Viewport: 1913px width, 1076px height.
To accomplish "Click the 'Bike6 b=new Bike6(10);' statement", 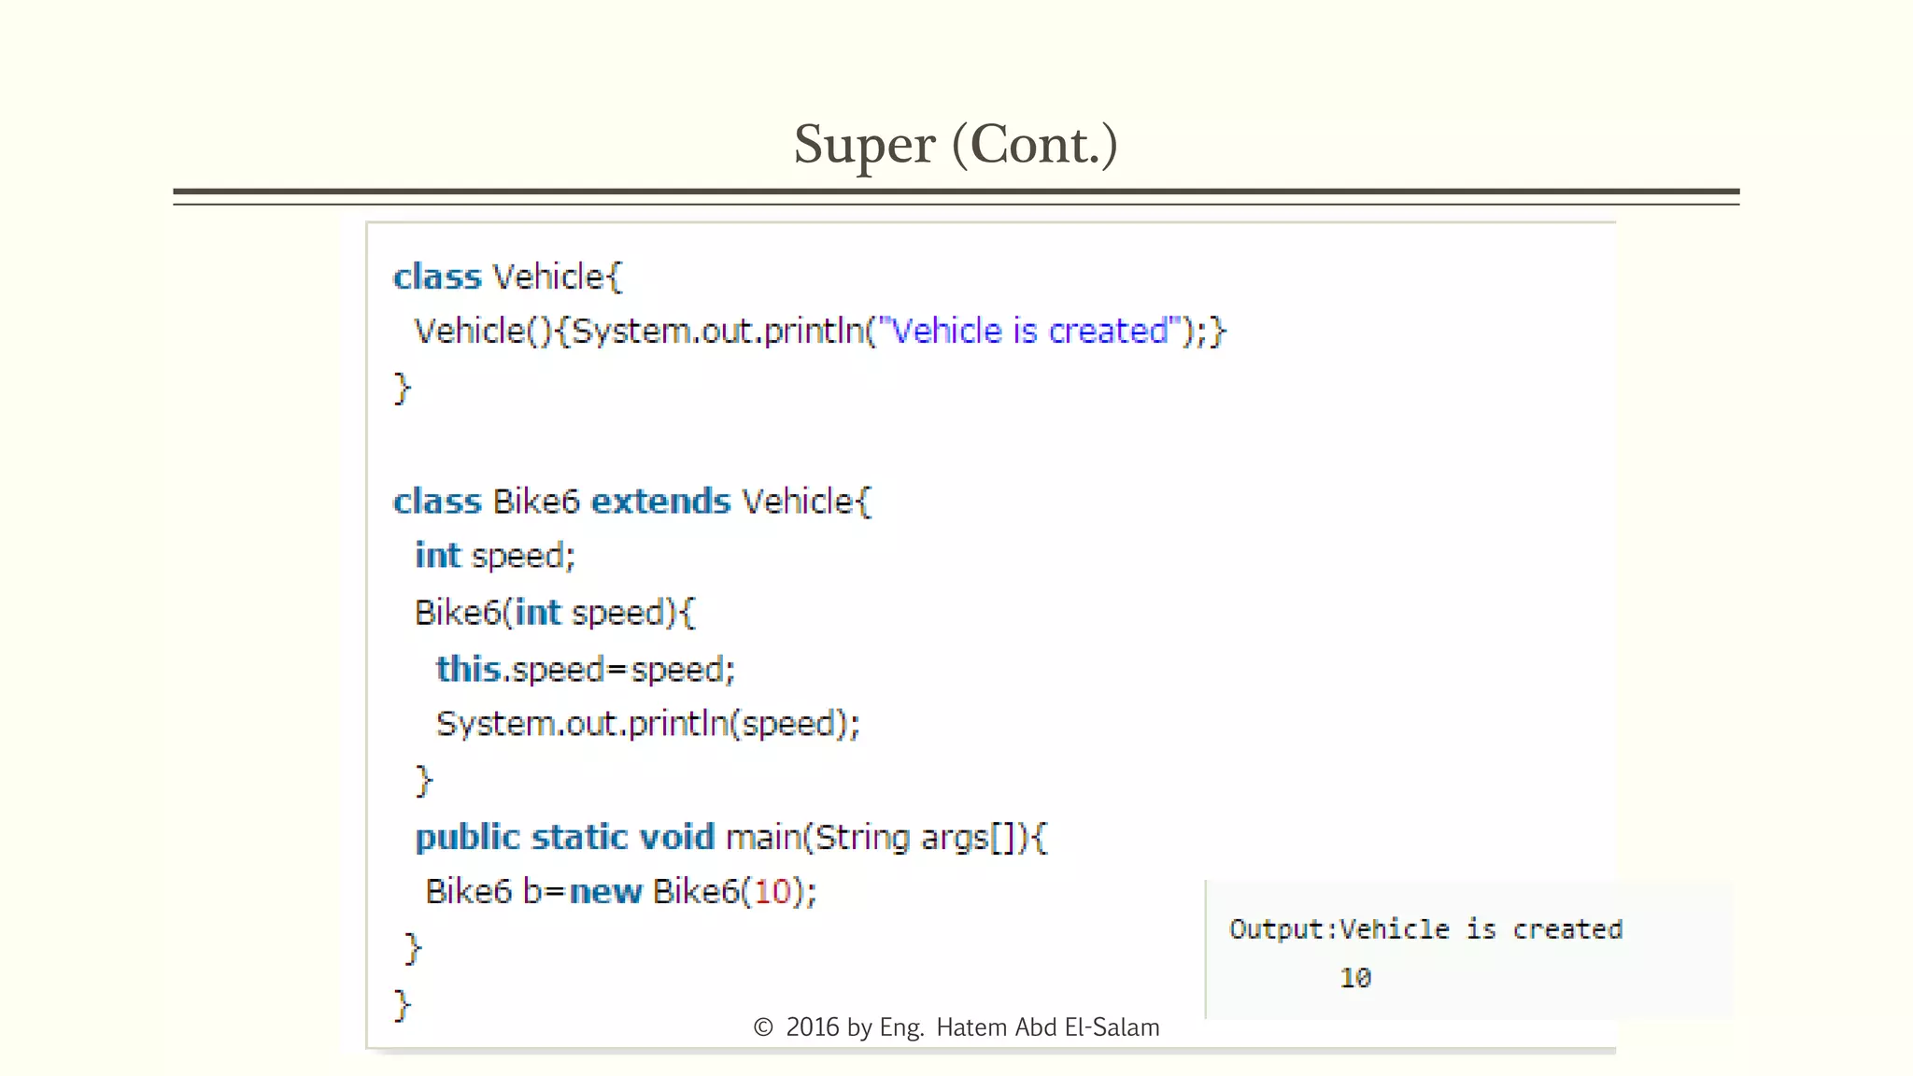I will pyautogui.click(x=621, y=892).
